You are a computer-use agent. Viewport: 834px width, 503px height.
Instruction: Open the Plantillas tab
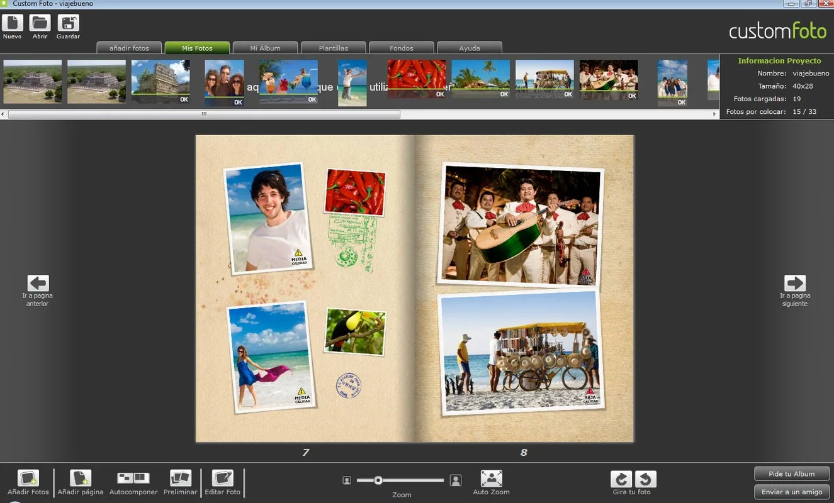click(333, 48)
